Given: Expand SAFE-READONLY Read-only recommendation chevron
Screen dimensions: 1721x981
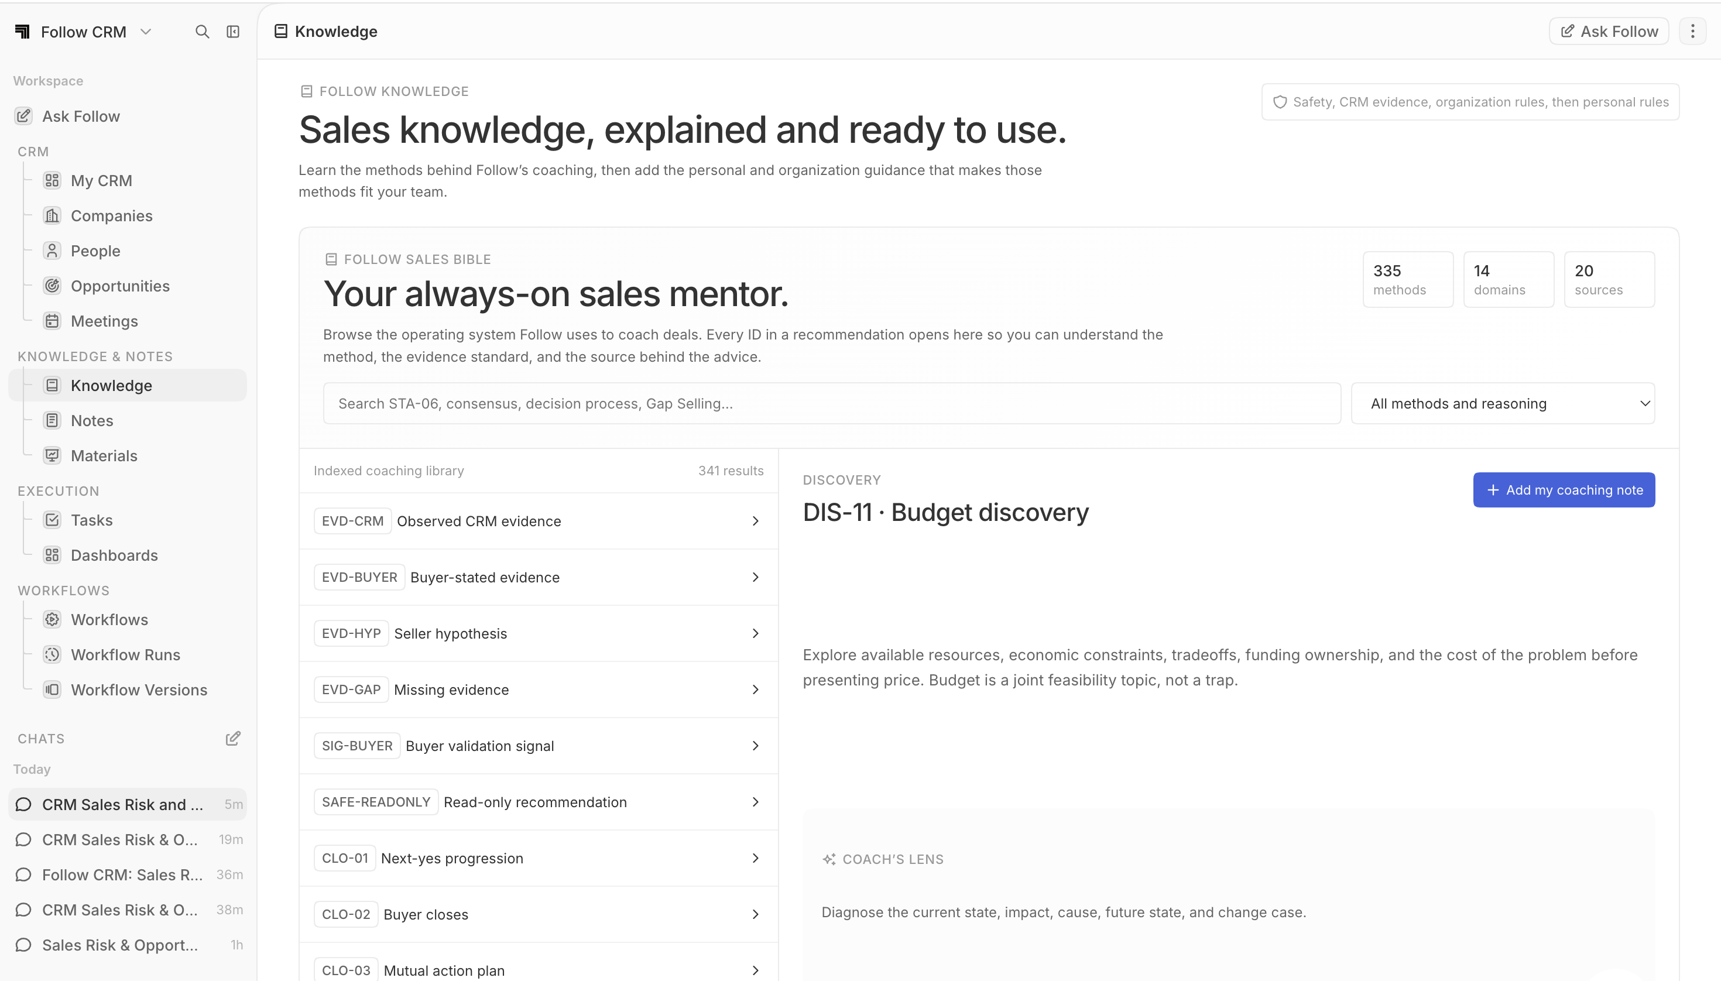Looking at the screenshot, I should [755, 802].
